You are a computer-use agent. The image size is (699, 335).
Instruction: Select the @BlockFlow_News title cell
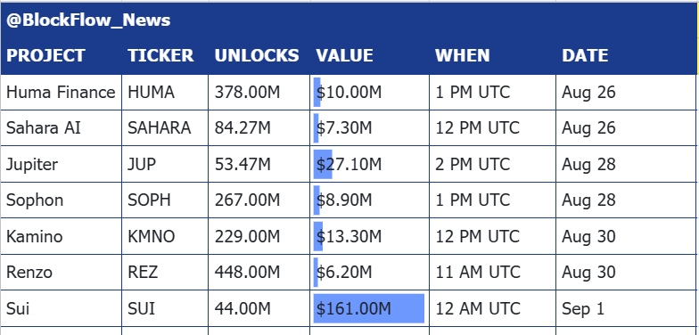click(x=349, y=20)
